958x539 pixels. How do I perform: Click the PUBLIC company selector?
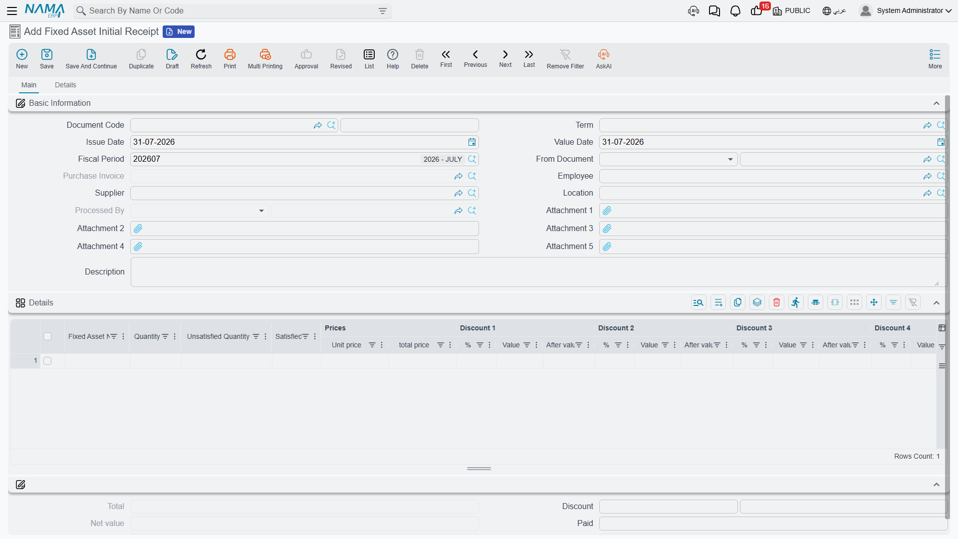pyautogui.click(x=791, y=10)
